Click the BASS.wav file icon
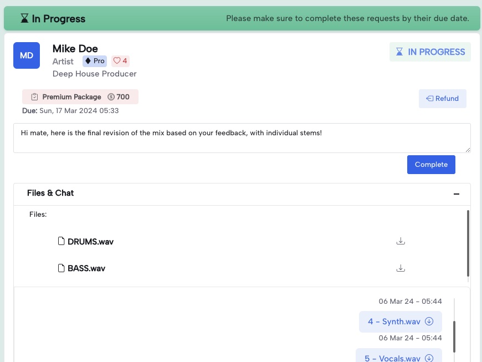Screen dimensions: 482x362 click(x=61, y=268)
